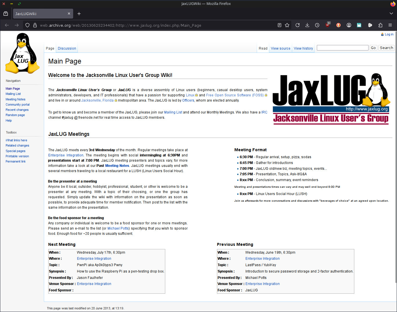Screen dimensions: 397x312
Task: Click the uBlock Origin extension icon
Action: (x=328, y=25)
